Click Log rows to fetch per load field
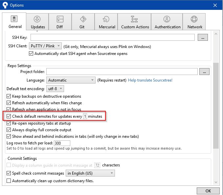Screen dimensions: 223x195 pos(62,143)
